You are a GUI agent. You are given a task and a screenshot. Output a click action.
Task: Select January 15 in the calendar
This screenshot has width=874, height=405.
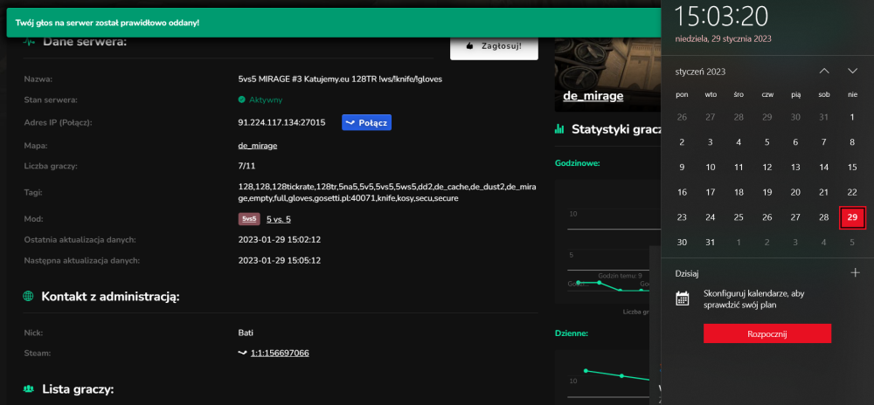[851, 167]
